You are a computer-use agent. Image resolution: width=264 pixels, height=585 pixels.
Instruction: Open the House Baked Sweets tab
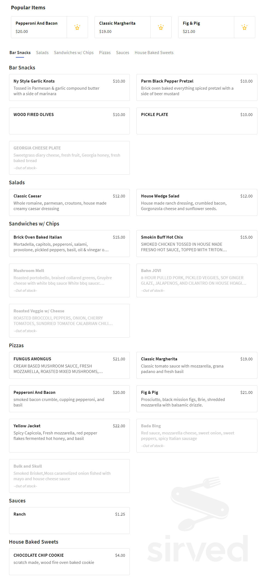click(x=154, y=52)
